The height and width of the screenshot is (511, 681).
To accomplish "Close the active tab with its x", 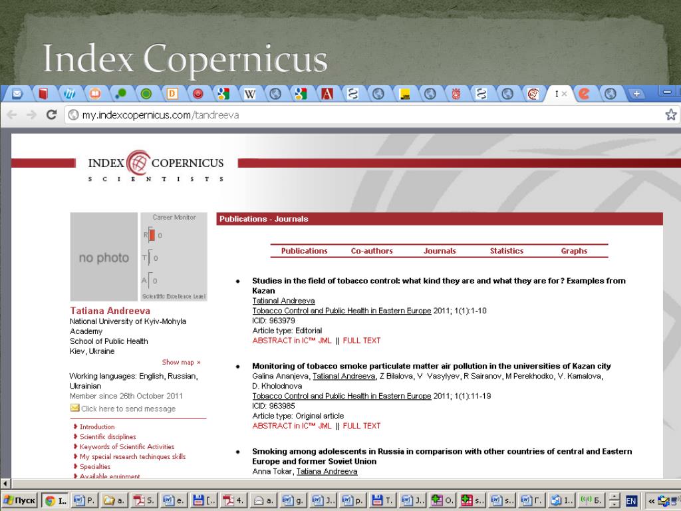I will click(x=564, y=94).
